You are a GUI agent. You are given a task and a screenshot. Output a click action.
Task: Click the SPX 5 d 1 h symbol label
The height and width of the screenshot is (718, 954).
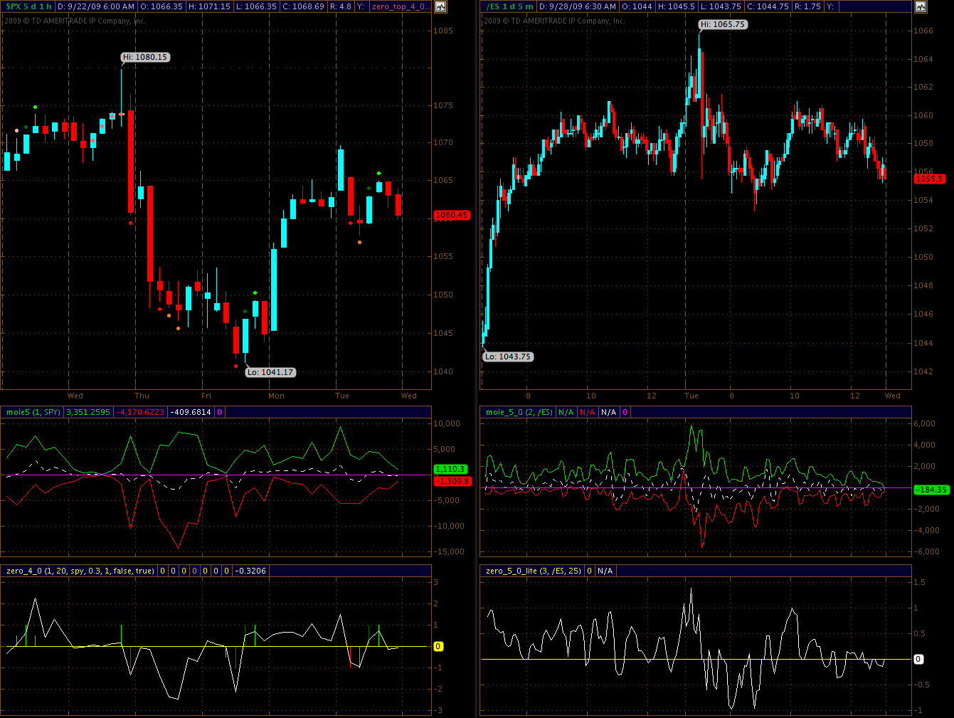(28, 6)
